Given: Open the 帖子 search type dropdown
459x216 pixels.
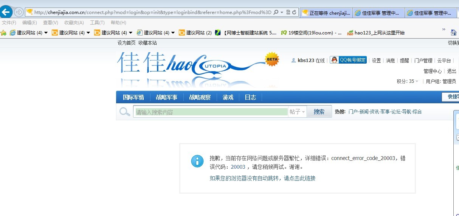Looking at the screenshot, I should coord(297,112).
